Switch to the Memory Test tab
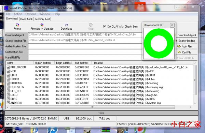Screen dimensions: 205x133 (x=42, y=19)
